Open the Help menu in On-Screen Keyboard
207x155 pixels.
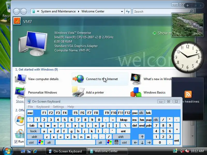point(71,107)
